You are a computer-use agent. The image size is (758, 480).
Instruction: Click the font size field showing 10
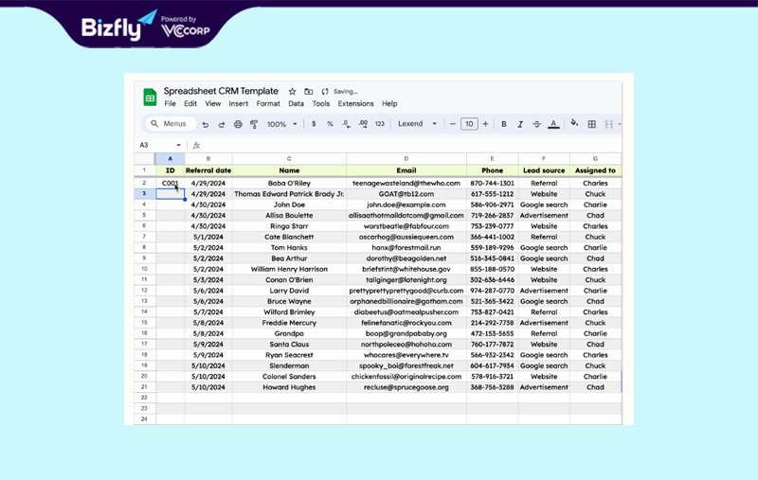(x=469, y=124)
